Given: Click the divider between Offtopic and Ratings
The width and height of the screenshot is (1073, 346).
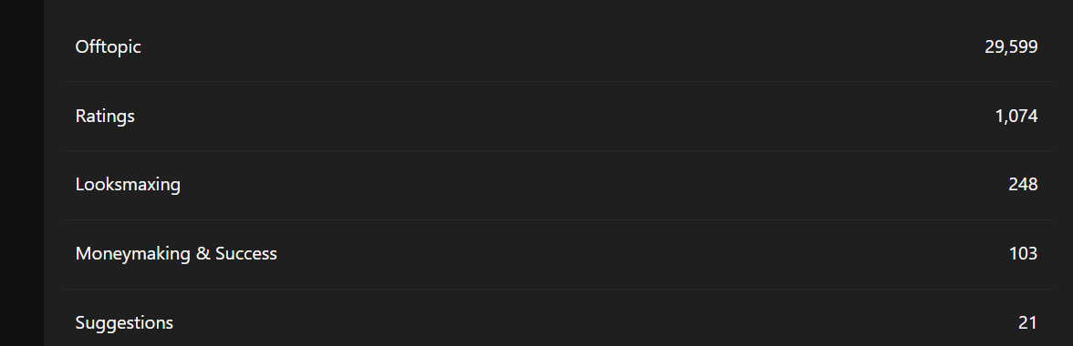Looking at the screenshot, I should click(x=557, y=82).
